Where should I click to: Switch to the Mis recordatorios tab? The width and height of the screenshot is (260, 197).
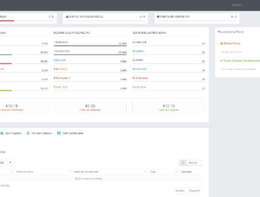39,133
